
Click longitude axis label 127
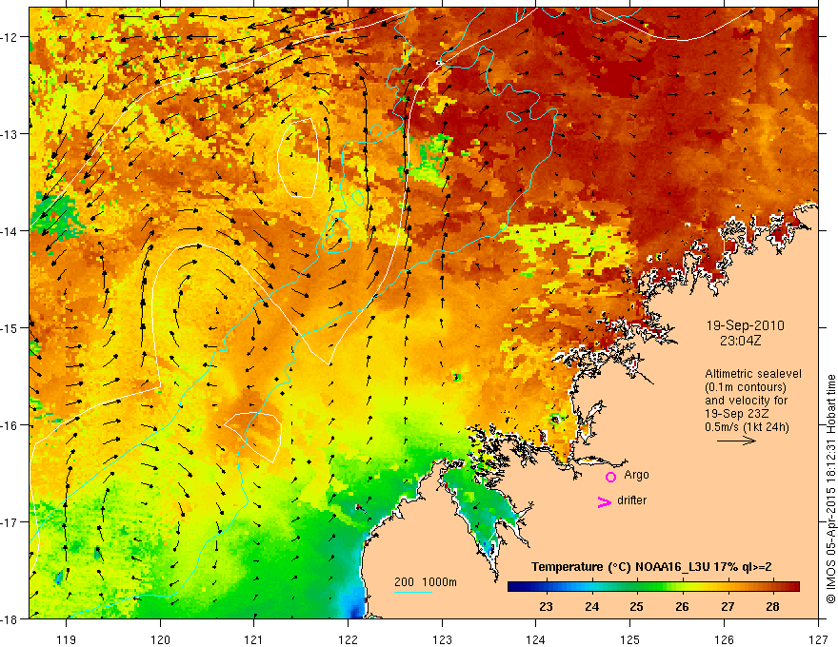click(x=818, y=639)
